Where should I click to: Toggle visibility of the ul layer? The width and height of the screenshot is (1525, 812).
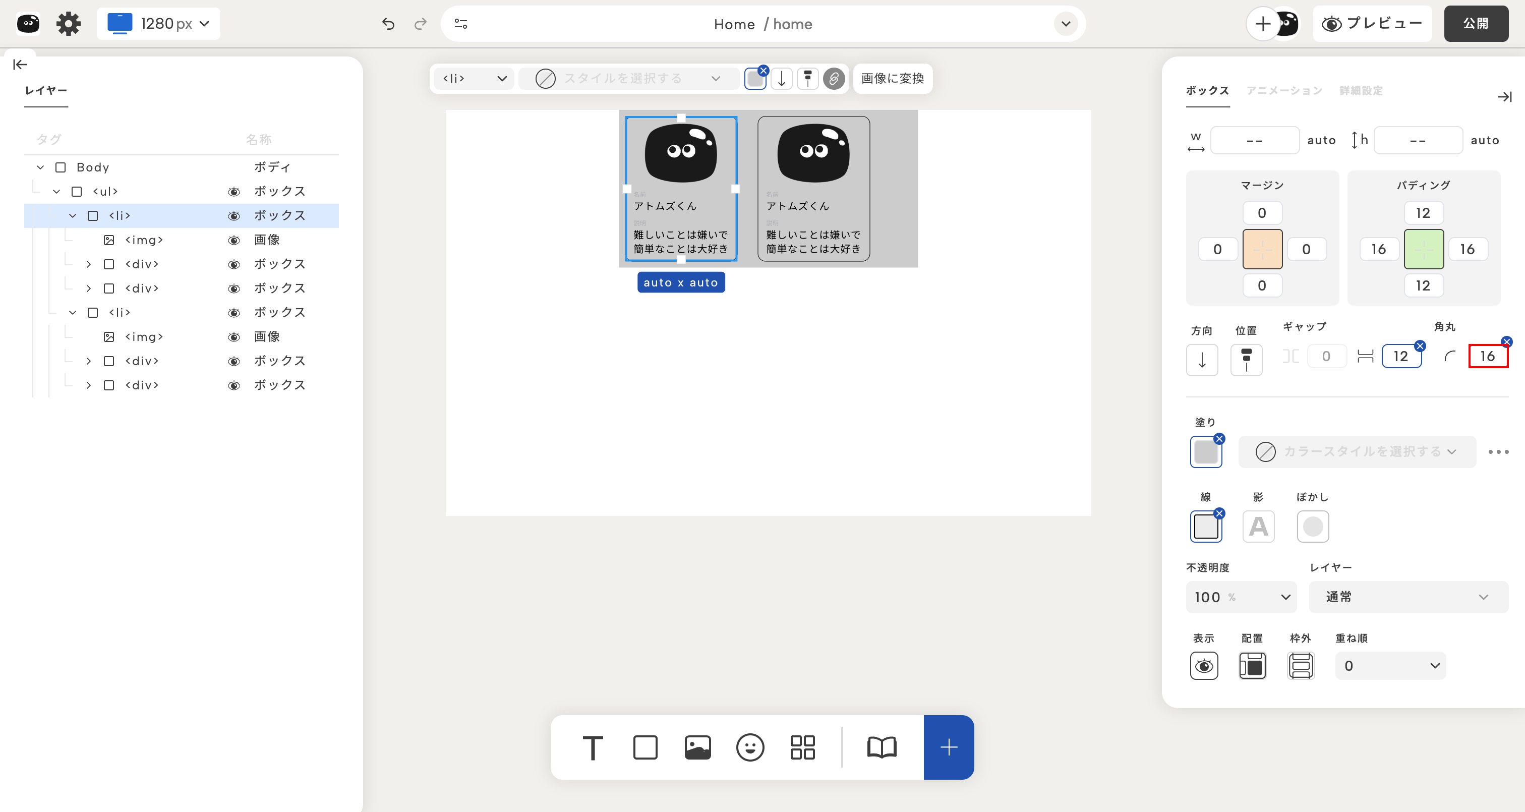coord(234,191)
